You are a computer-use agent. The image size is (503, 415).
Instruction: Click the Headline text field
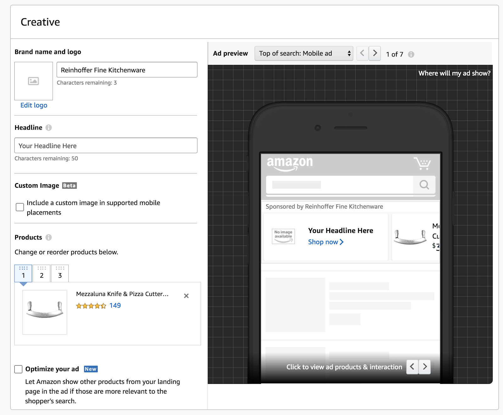[106, 146]
